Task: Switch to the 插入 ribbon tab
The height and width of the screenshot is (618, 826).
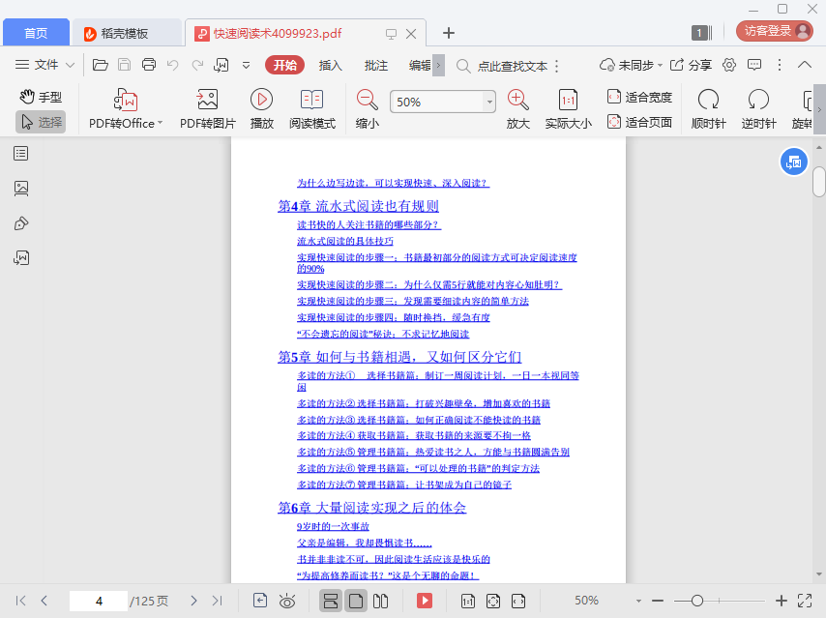Action: (330, 66)
